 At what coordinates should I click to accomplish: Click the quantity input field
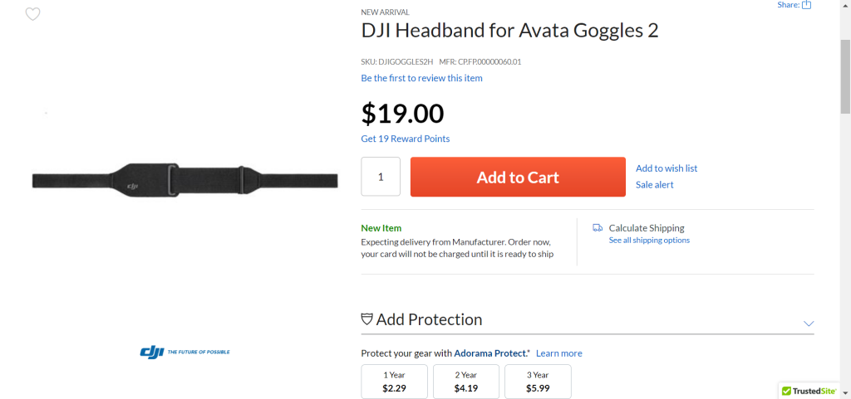coord(381,177)
